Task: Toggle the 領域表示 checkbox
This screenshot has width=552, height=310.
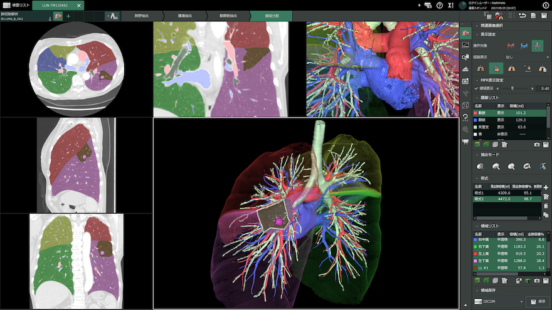Action: point(476,88)
